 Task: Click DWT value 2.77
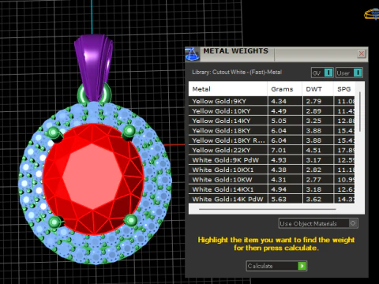coord(313,180)
